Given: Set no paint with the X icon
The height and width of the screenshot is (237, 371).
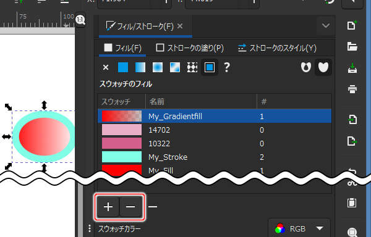Looking at the screenshot, I should 106,67.
